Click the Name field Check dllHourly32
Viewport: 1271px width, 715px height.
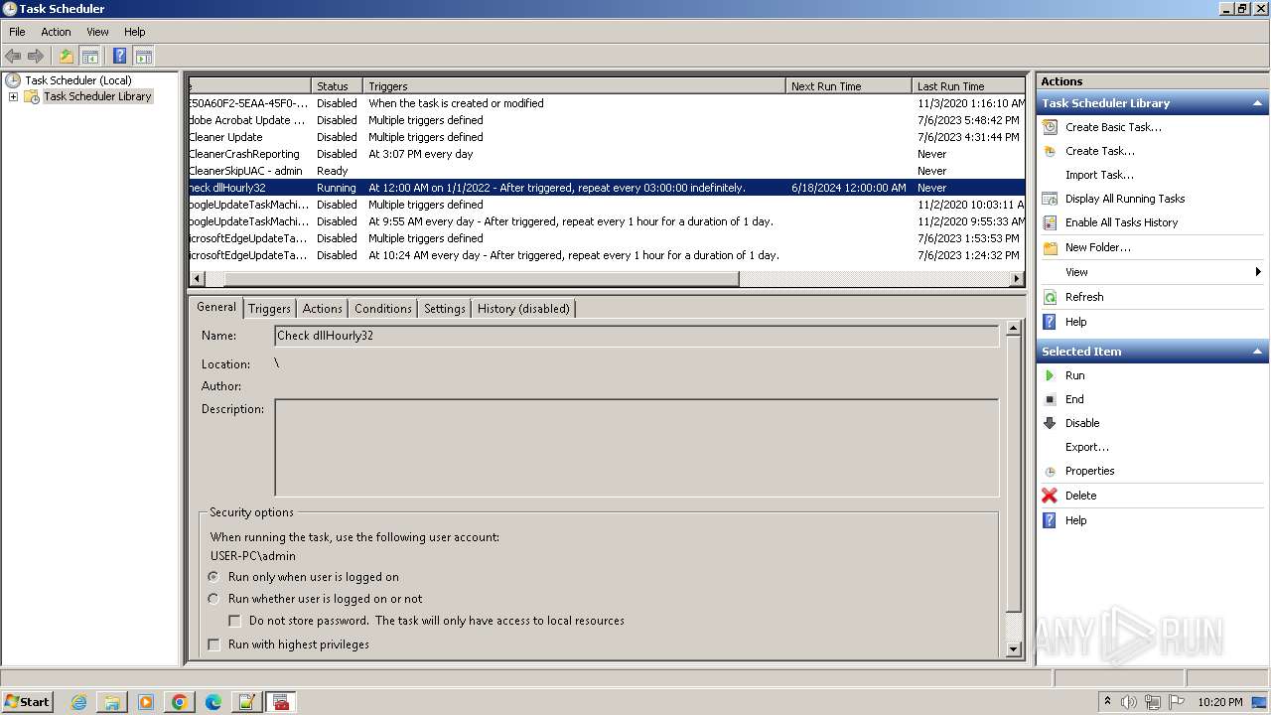636,336
